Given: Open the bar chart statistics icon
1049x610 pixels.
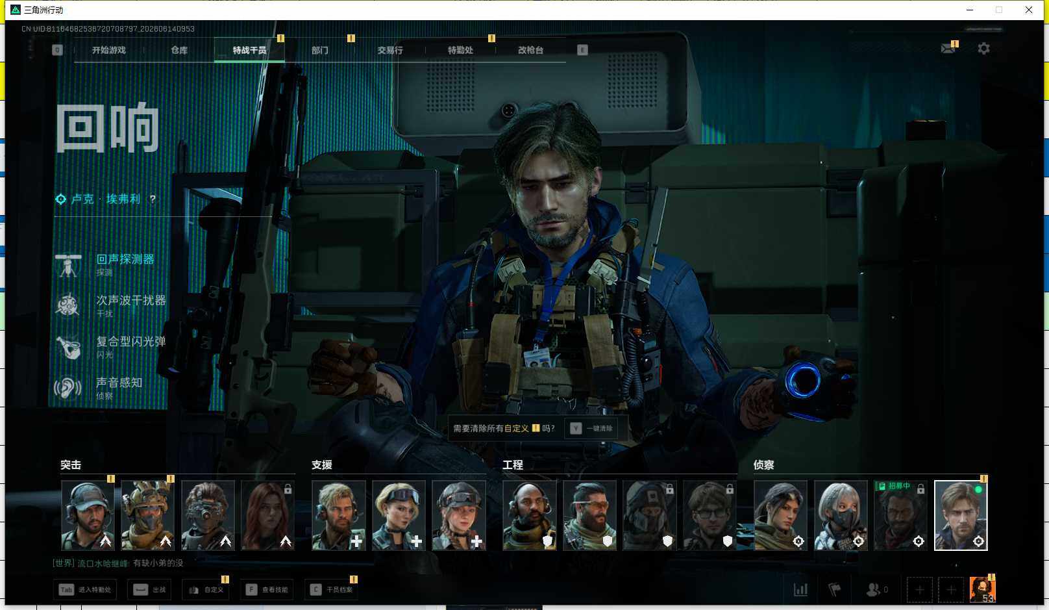Looking at the screenshot, I should [801, 590].
